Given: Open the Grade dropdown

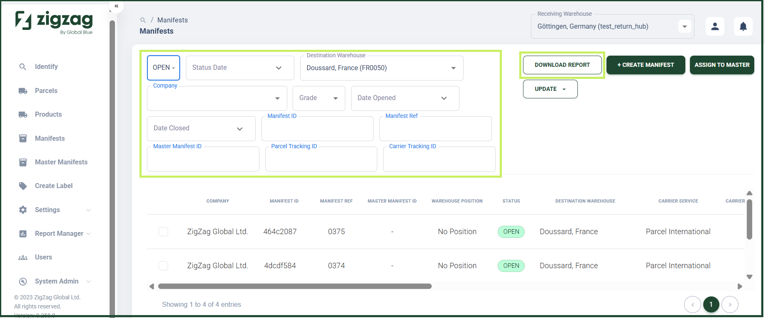Looking at the screenshot, I should (x=319, y=98).
